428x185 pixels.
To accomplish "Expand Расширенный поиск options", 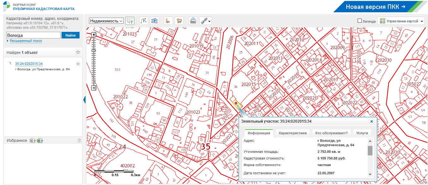I will [x=26, y=41].
